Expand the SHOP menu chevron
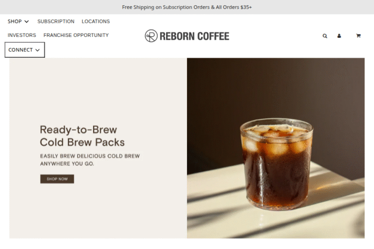 click(x=27, y=22)
